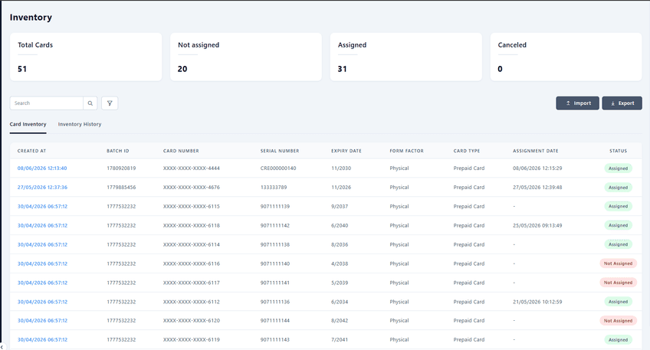
Task: Select card number XXXX-XXXX-XXXX-4676
Action: pyautogui.click(x=191, y=187)
